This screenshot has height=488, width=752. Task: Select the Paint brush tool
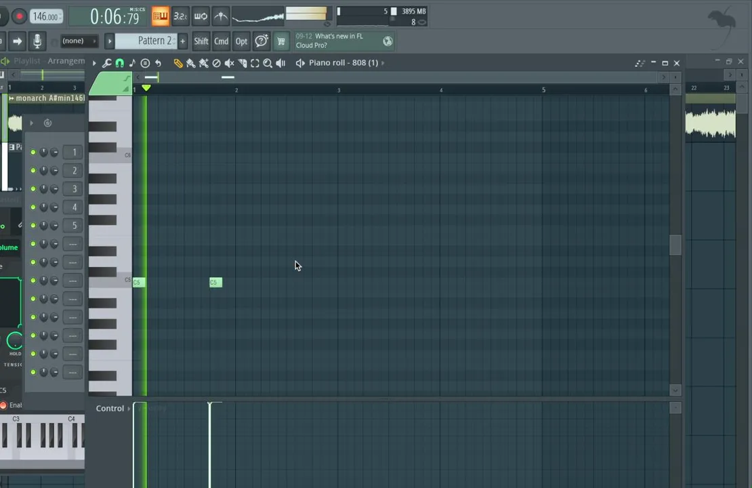(x=191, y=63)
